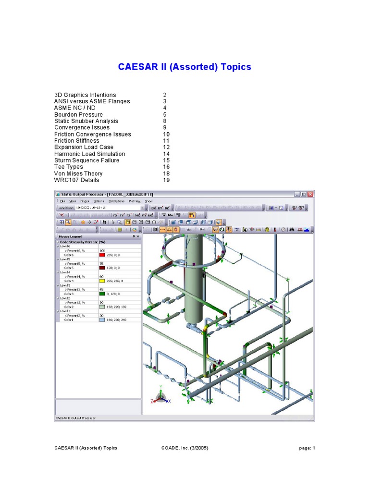This screenshot has width=369, height=492.
Task: Click the rx rotation toolbar button
Action: (115, 215)
